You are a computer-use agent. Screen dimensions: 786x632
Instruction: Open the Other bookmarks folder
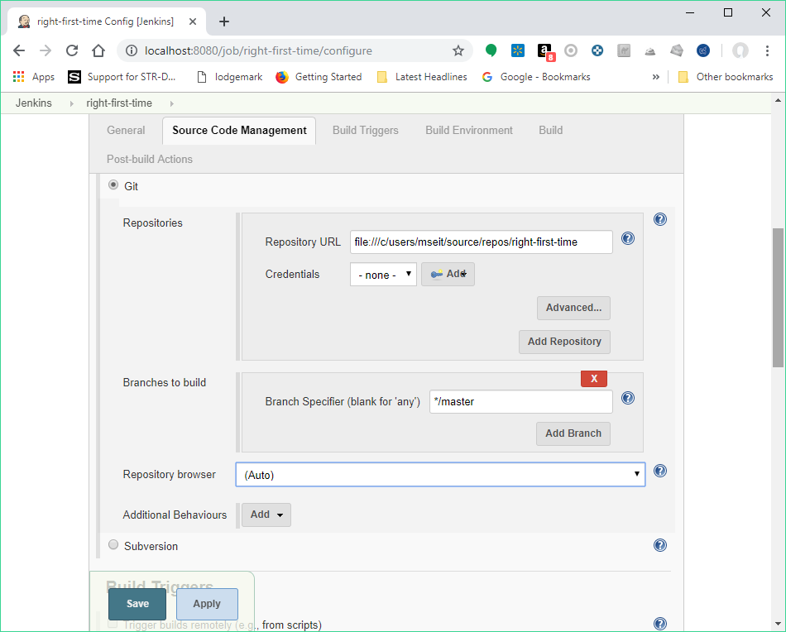pyautogui.click(x=726, y=77)
